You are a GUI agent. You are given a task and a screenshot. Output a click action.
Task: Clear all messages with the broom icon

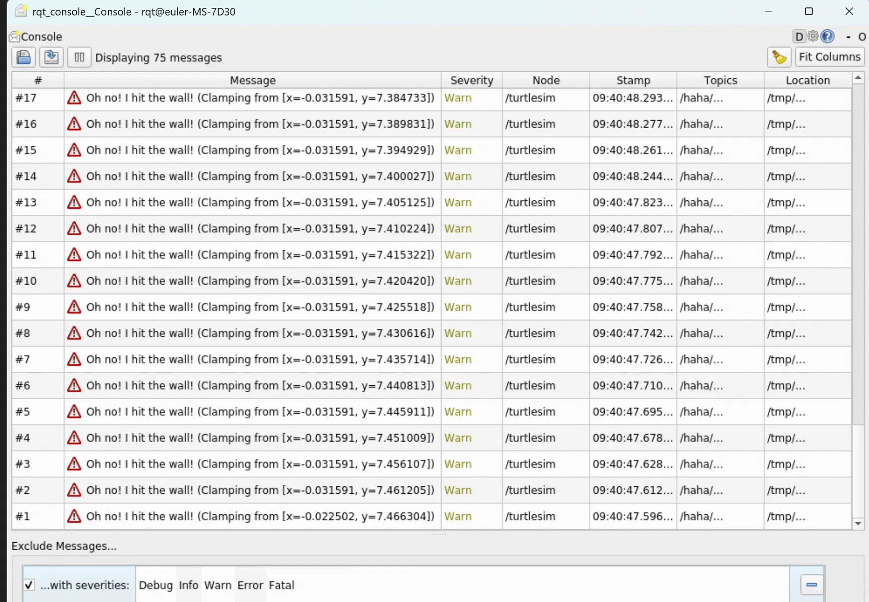point(780,57)
